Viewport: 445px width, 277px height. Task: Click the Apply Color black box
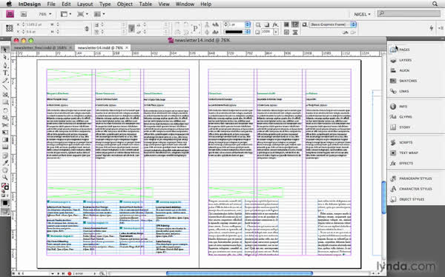(x=5, y=203)
